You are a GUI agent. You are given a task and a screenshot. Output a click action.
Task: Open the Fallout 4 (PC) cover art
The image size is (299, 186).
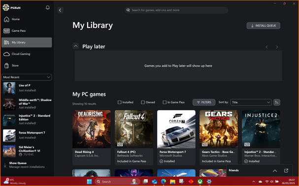pyautogui.click(x=134, y=129)
